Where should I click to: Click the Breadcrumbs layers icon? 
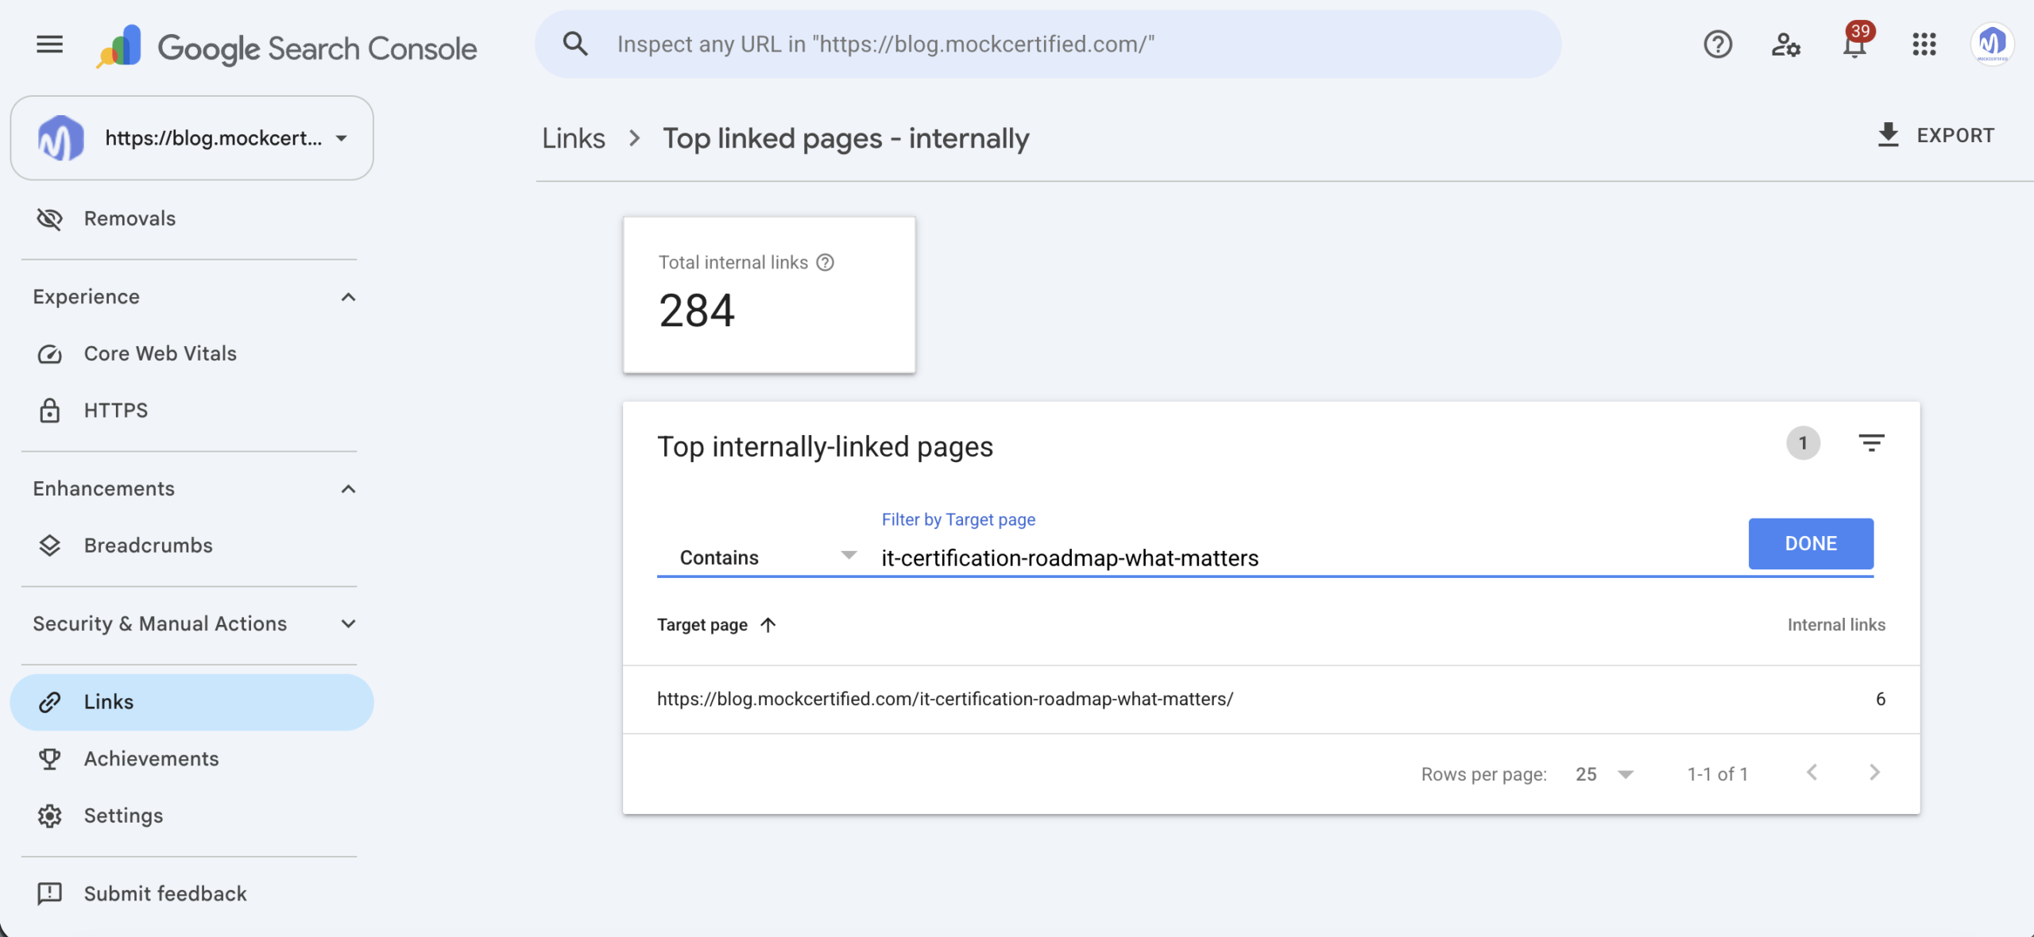pyautogui.click(x=50, y=546)
